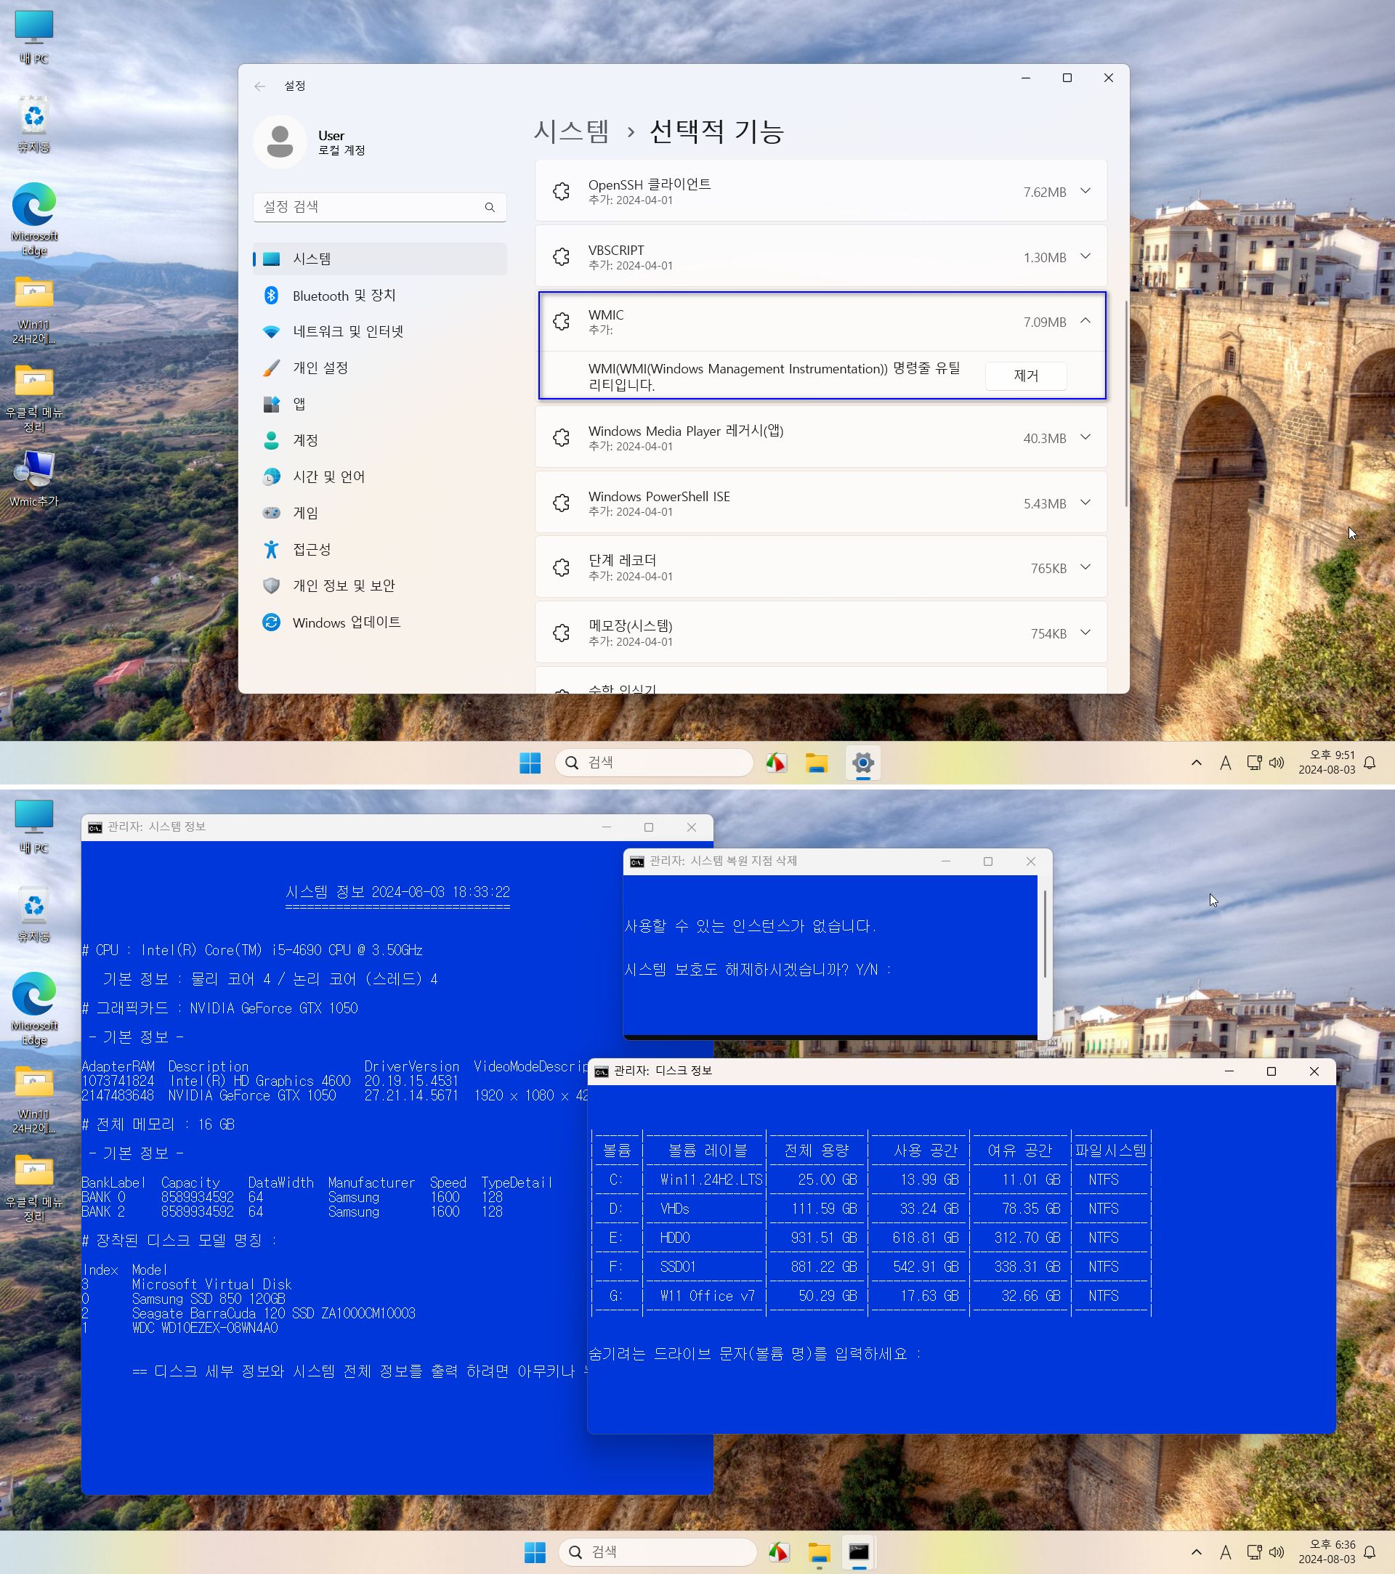Click the 시스템 breadcrumb link
1395x1574 pixels.
[x=572, y=131]
